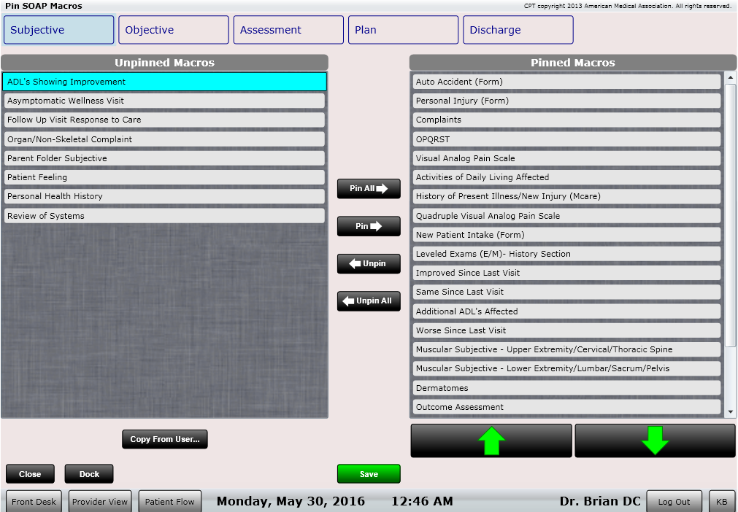Select the Plan tab
This screenshot has width=738, height=512.
coord(403,30)
